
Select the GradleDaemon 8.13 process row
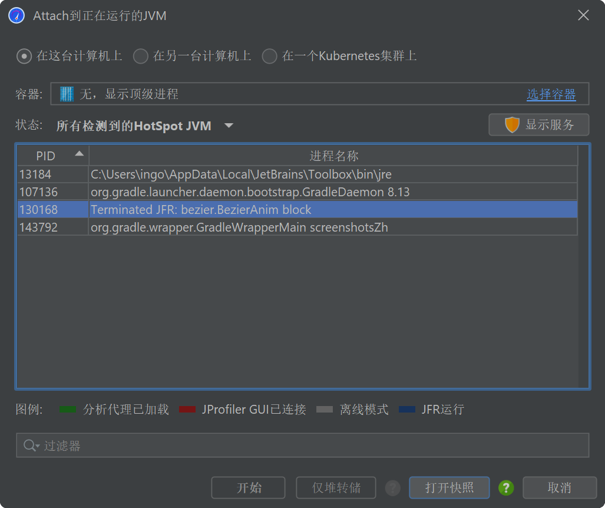click(x=297, y=192)
